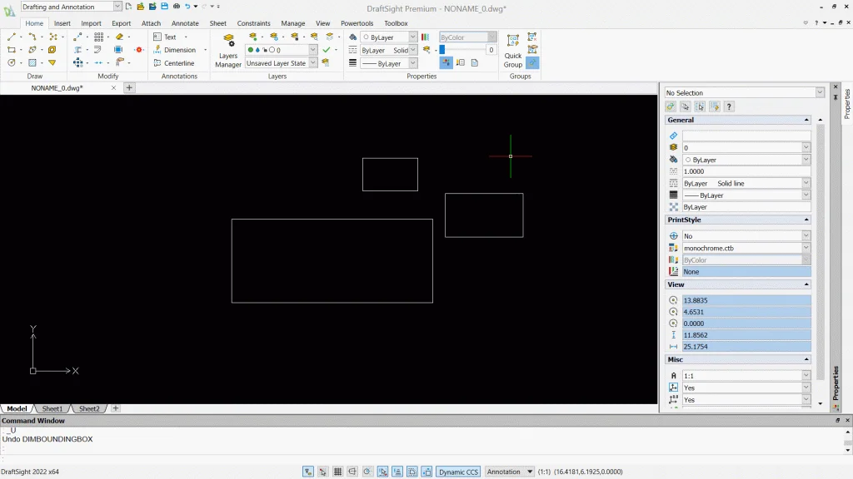
Task: Click the help question mark icon in Properties
Action: (729, 106)
